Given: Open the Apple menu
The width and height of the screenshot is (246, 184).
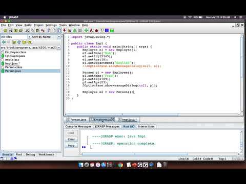Looking at the screenshot, I should (x=5, y=17).
